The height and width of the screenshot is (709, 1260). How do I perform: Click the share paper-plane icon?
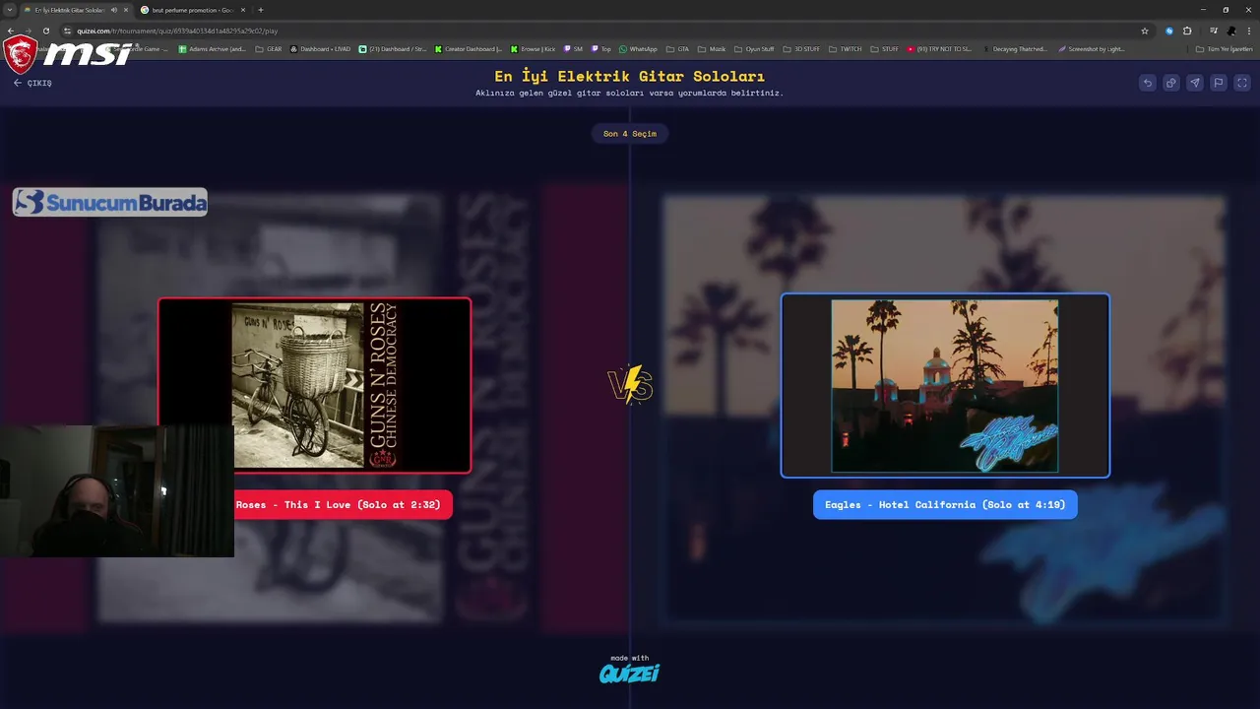tap(1194, 83)
